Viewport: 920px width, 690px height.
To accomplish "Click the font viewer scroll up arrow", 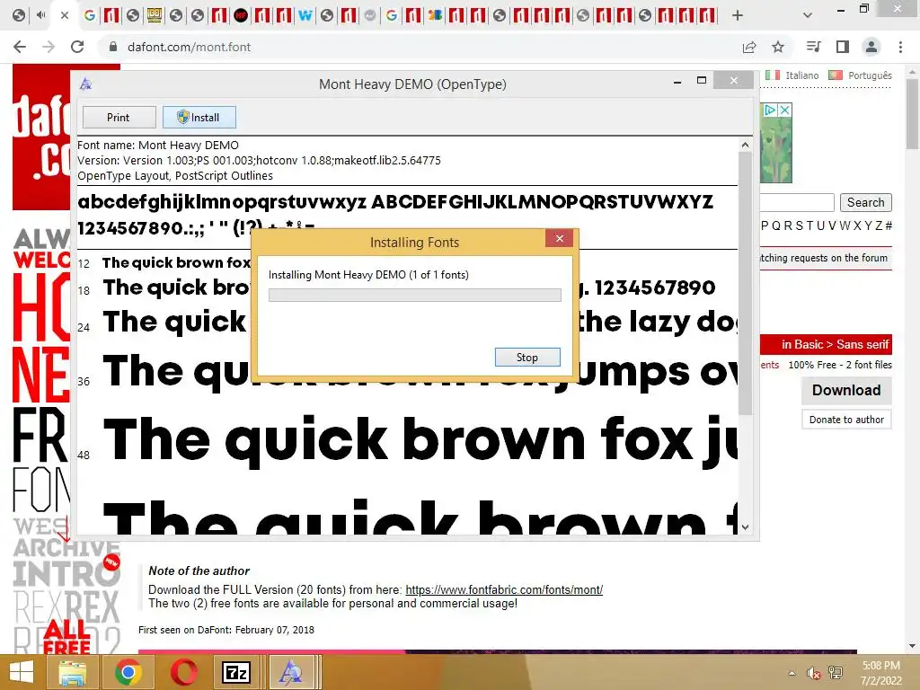I will pyautogui.click(x=745, y=145).
